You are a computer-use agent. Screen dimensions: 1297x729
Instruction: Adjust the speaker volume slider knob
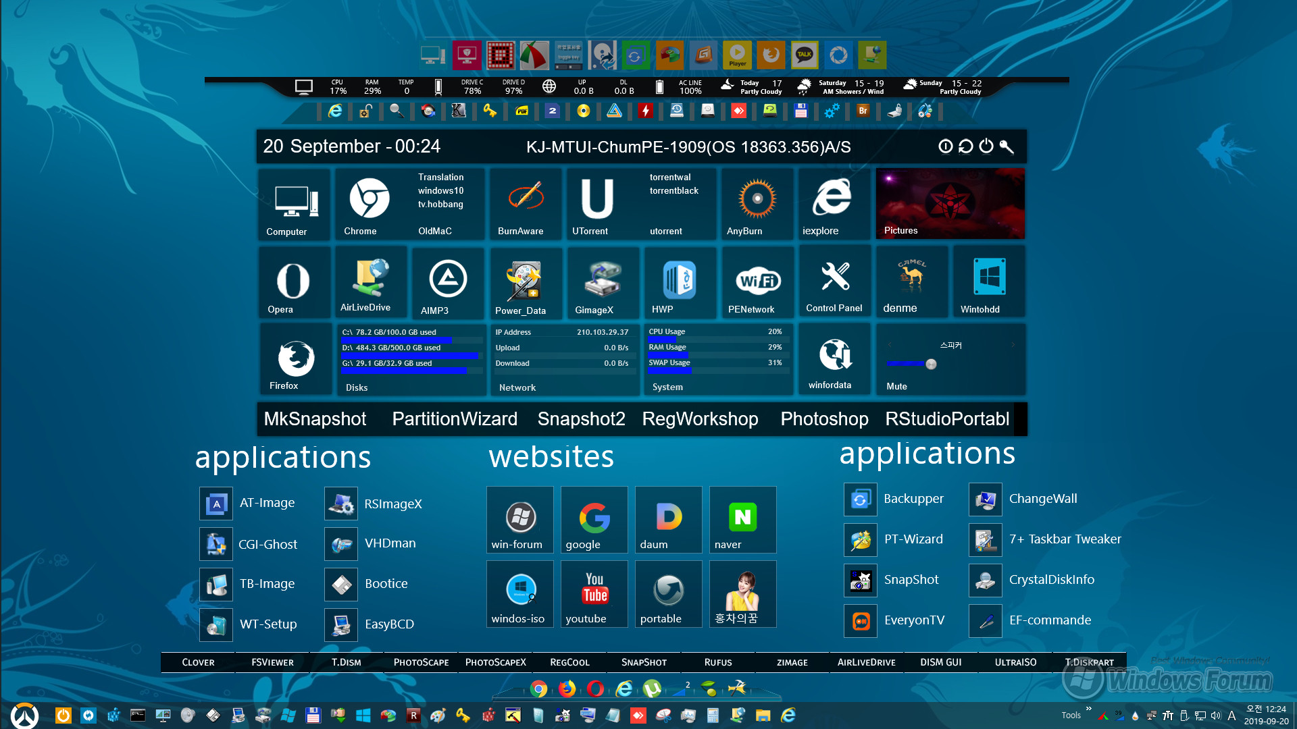[931, 364]
